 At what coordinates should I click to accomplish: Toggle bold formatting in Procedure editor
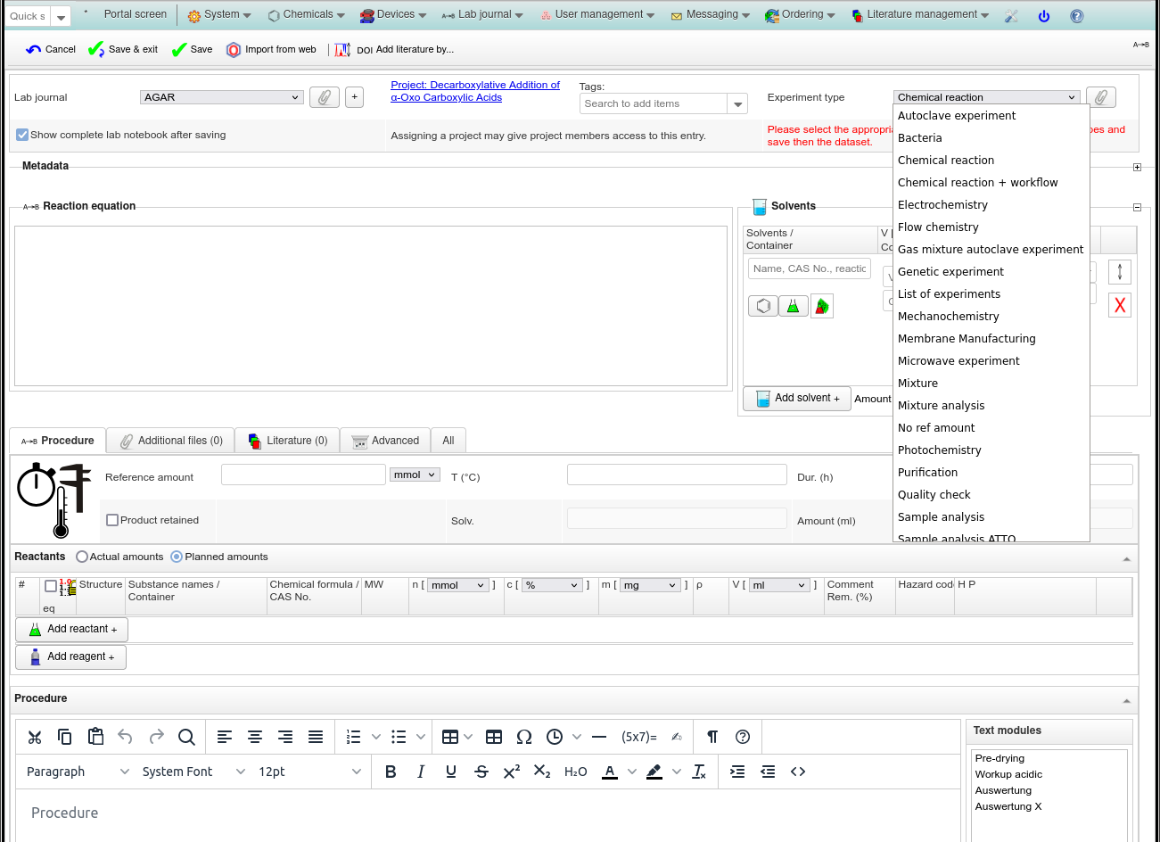click(391, 772)
